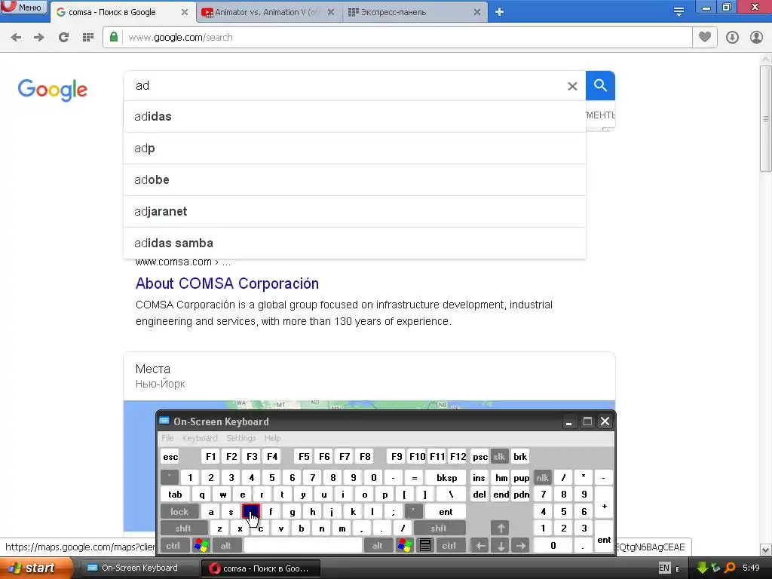Click the left Windows logo key
This screenshot has height=579, width=772.
[201, 546]
